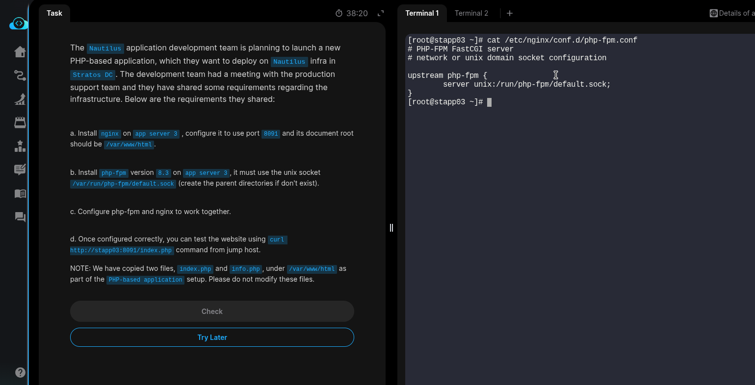Switch to Terminal 2 tab
The width and height of the screenshot is (755, 385).
(471, 13)
